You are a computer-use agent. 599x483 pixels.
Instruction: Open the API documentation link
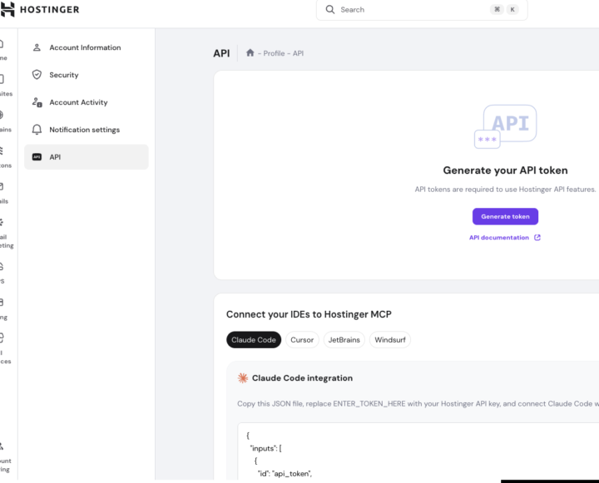[x=499, y=238]
